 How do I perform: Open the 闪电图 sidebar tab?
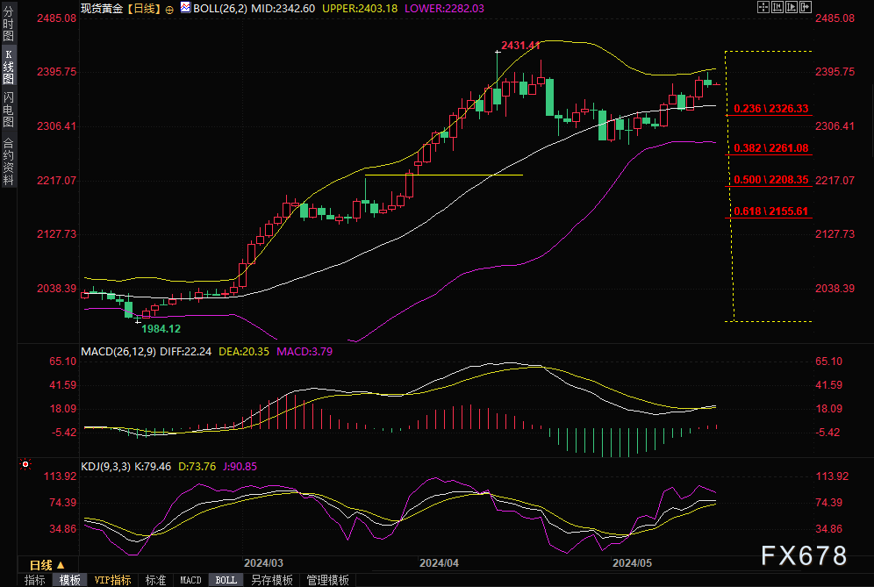click(x=9, y=110)
